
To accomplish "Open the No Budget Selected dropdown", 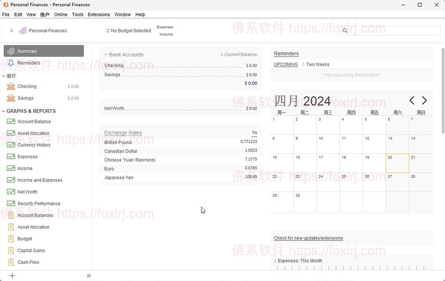I will [128, 30].
